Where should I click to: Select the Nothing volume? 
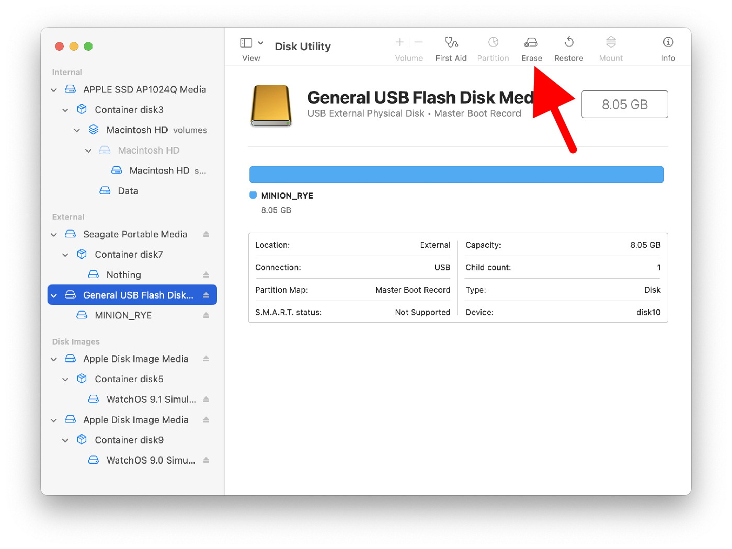click(132, 274)
